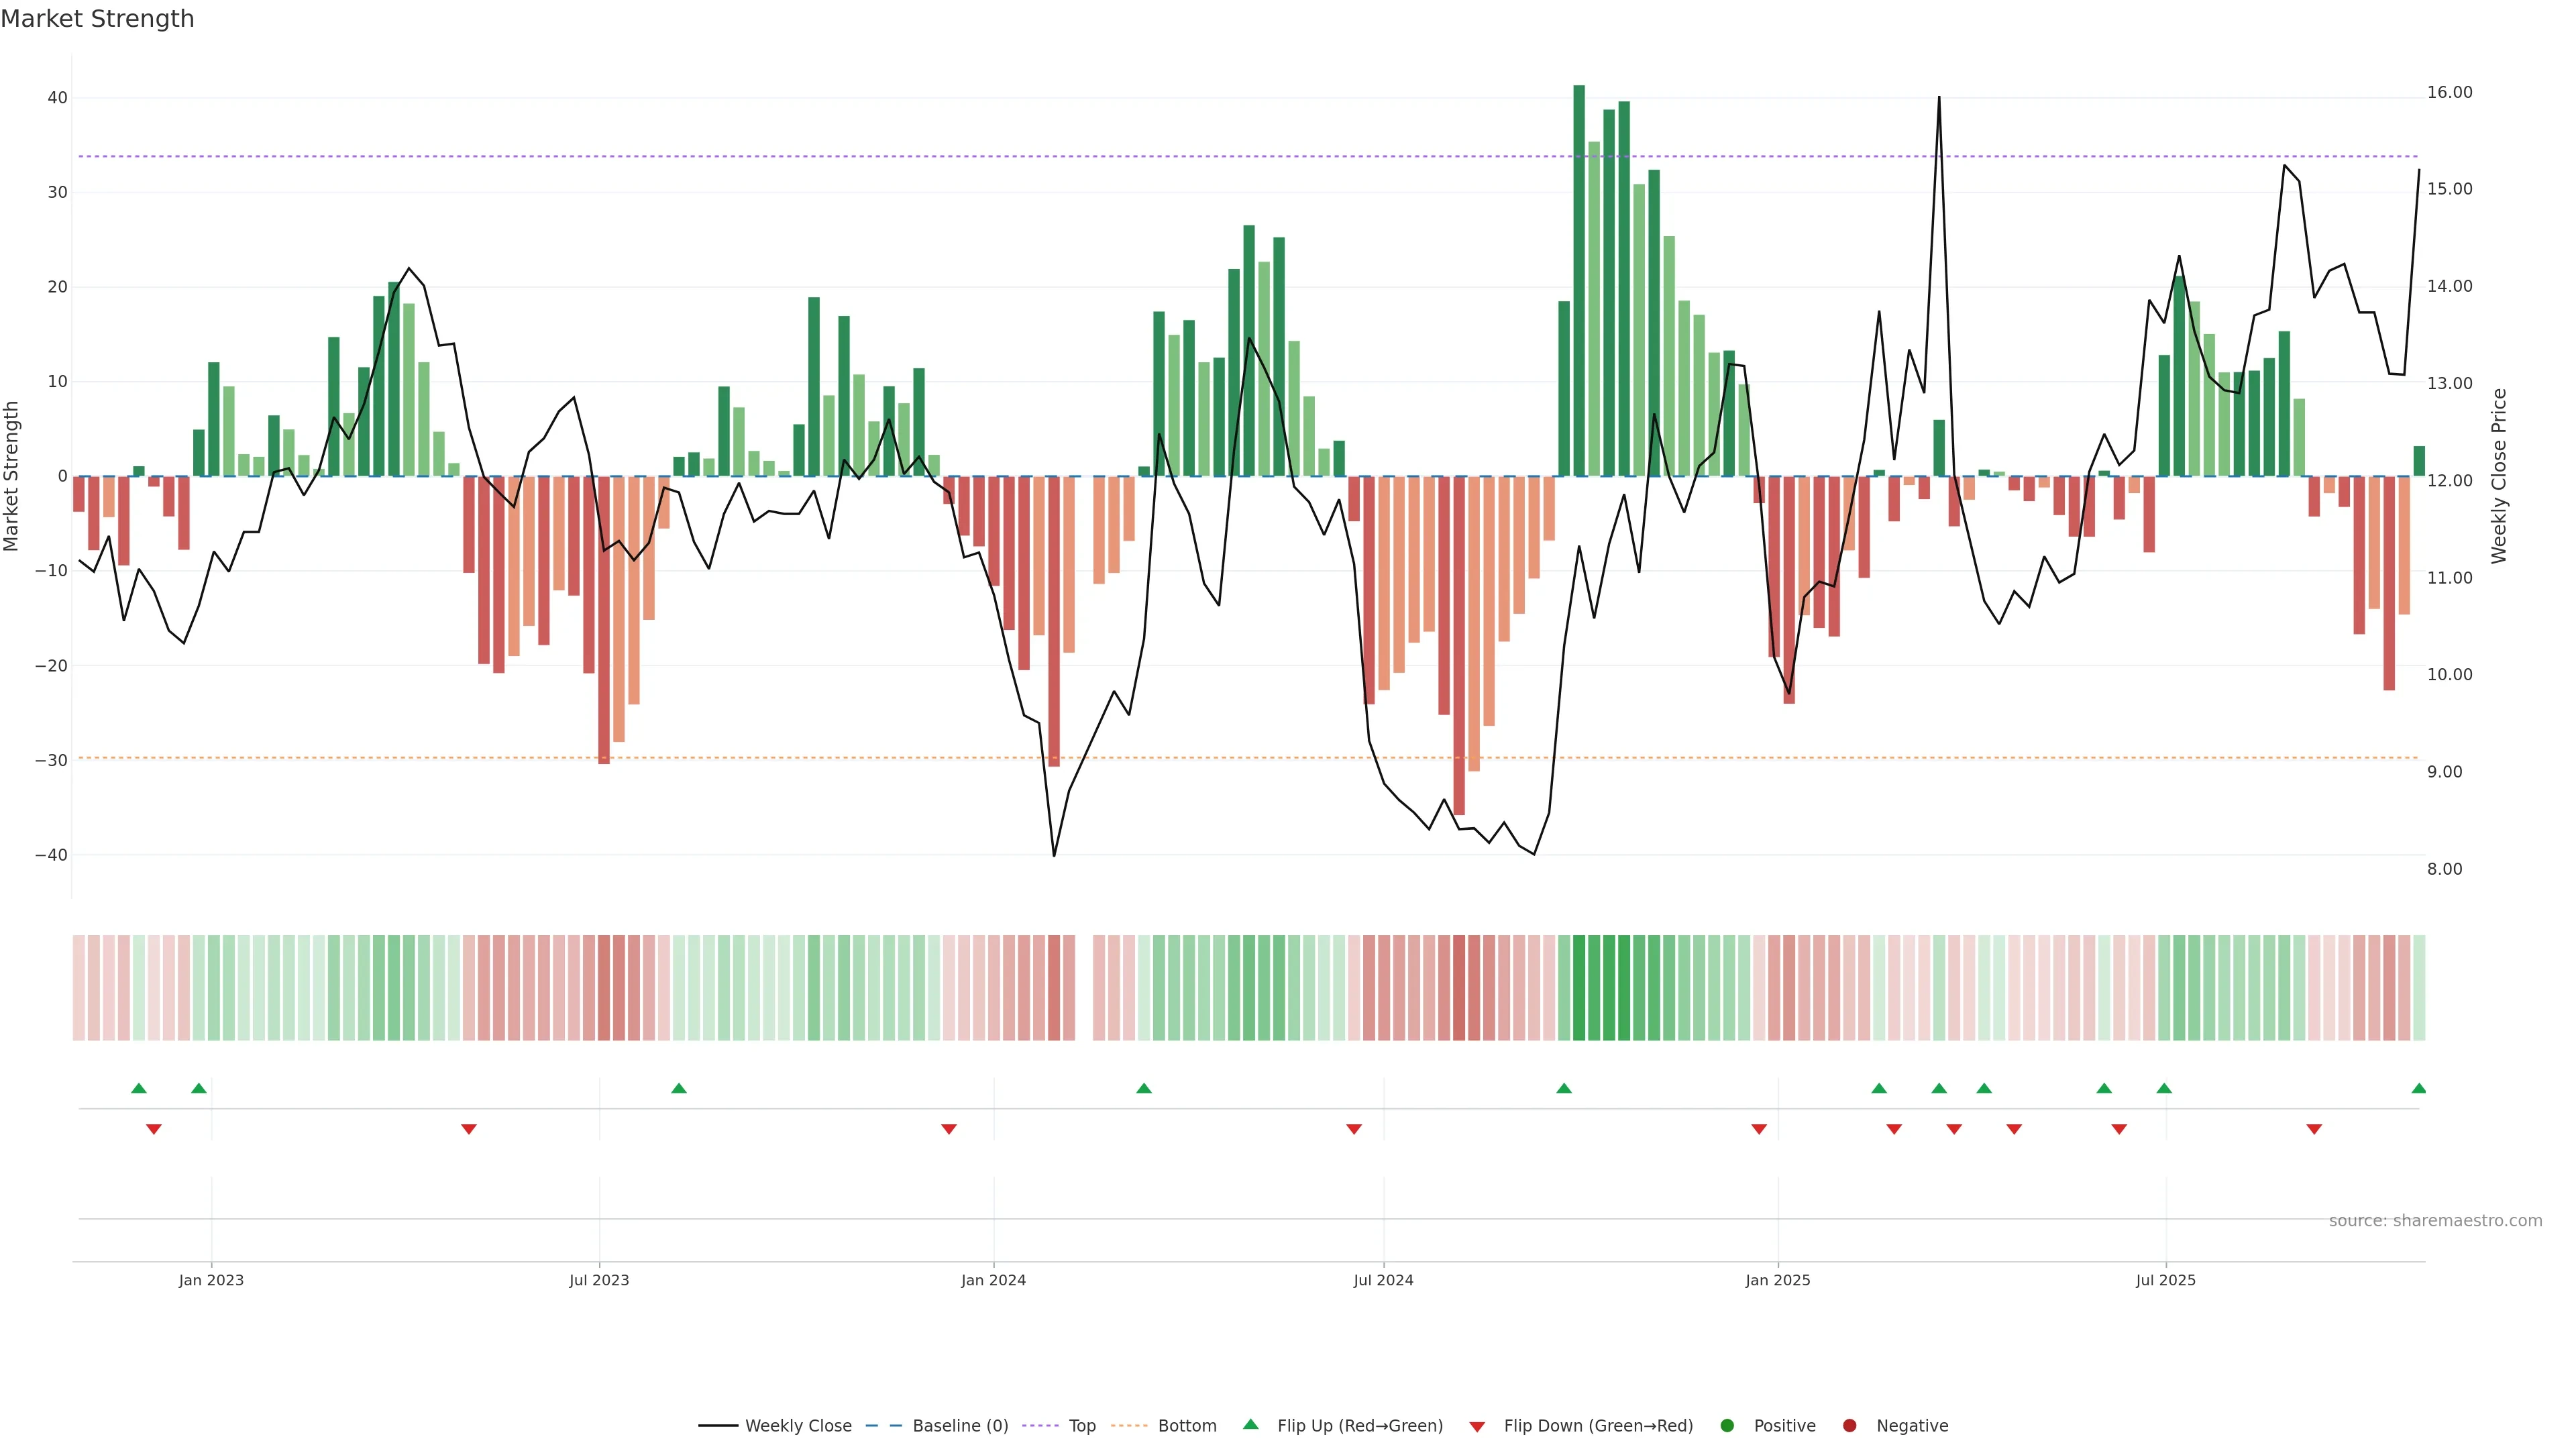The height and width of the screenshot is (1449, 2576).
Task: Click the source: sharemaestro.com text
Action: (2435, 1221)
